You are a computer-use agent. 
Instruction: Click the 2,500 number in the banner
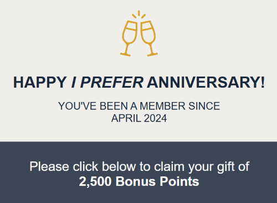(x=95, y=181)
